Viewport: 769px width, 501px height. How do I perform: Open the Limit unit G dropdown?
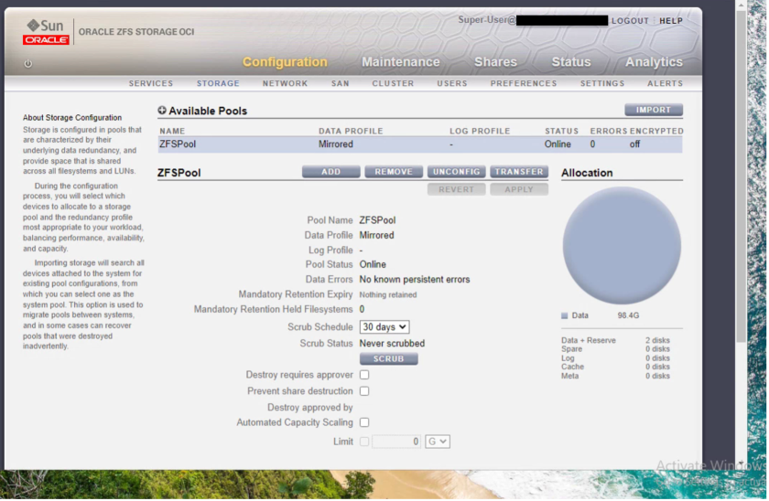pos(438,442)
